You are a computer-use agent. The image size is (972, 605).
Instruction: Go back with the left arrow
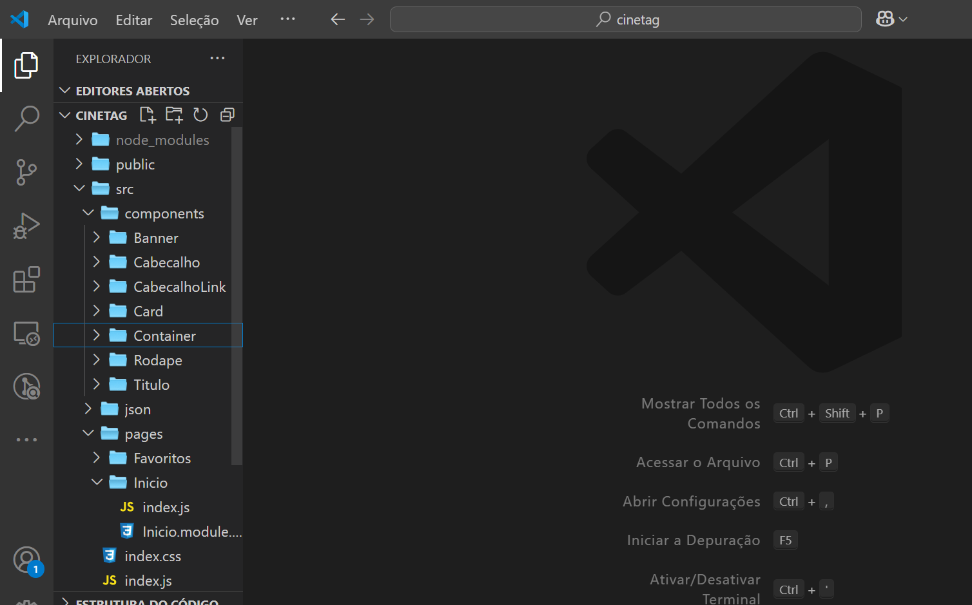[x=338, y=19]
